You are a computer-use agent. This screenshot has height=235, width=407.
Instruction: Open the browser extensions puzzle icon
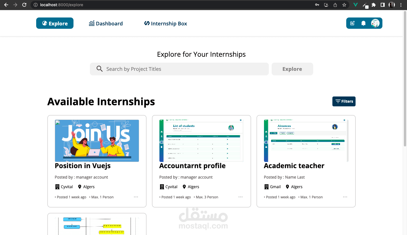click(x=374, y=5)
